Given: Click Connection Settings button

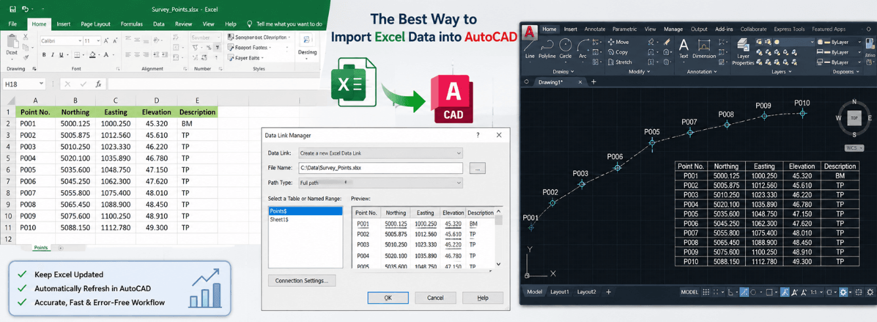Looking at the screenshot, I should click(301, 281).
